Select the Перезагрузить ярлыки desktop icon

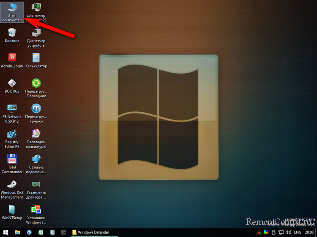tap(36, 113)
